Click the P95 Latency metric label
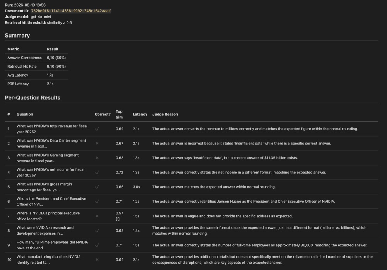 pos(18,84)
